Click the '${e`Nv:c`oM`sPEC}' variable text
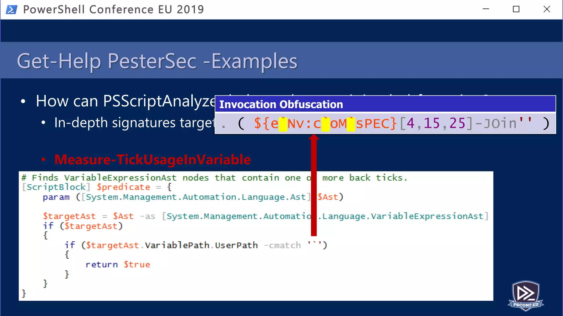 pos(325,123)
